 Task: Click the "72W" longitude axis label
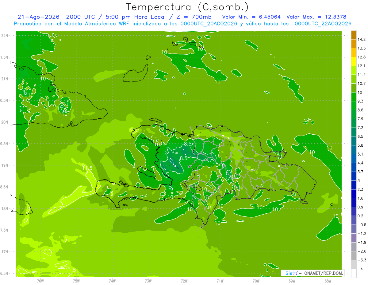(184, 281)
